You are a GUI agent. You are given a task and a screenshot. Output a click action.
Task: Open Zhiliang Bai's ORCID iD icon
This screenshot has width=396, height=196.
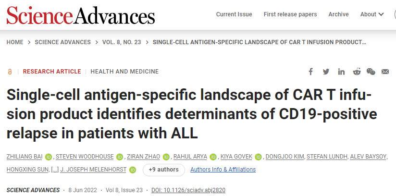click(49, 157)
